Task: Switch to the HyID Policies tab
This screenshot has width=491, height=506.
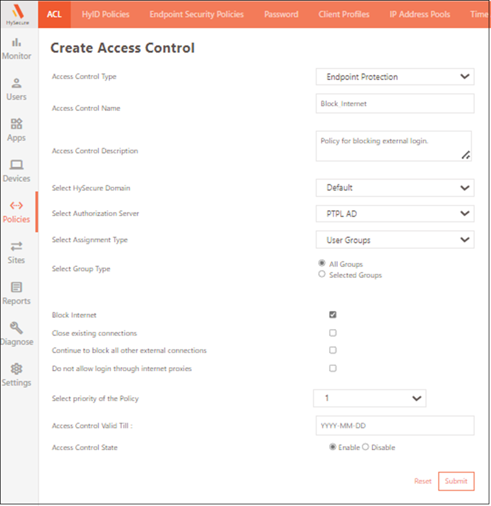Action: 105,14
